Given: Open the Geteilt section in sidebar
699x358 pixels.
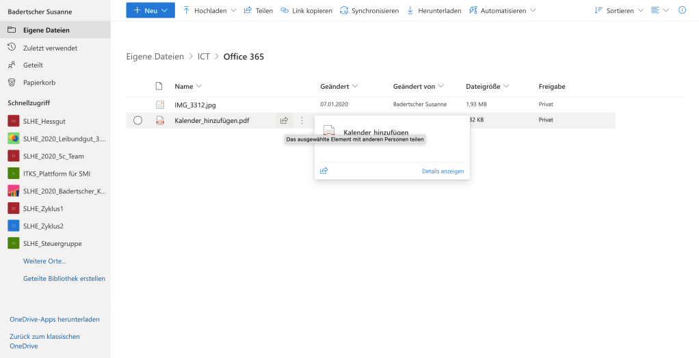Looking at the screenshot, I should tap(33, 65).
